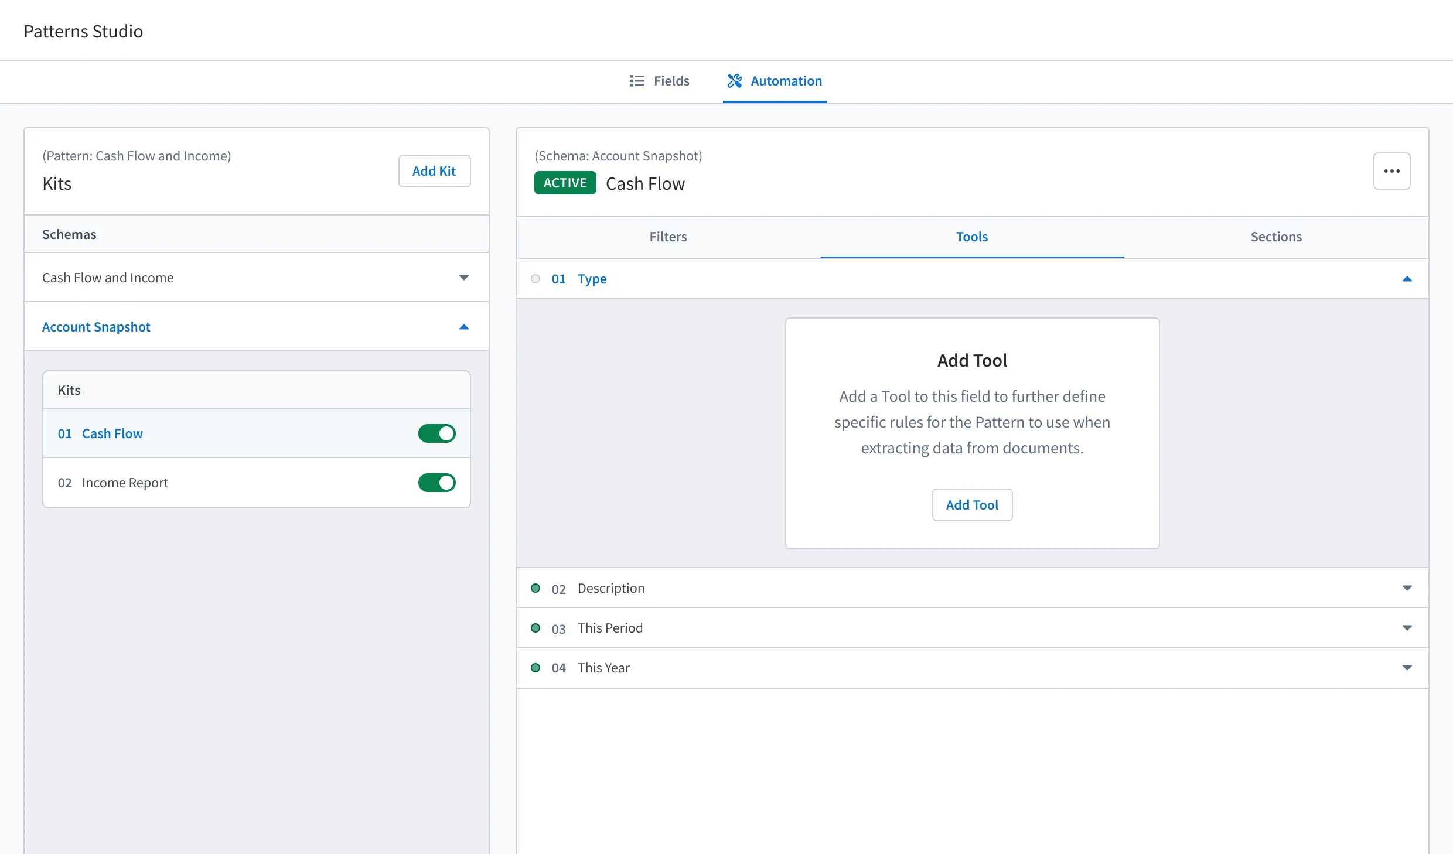Collapse the 01 Type field arrow
Viewport: 1453px width, 854px height.
[x=1407, y=279]
